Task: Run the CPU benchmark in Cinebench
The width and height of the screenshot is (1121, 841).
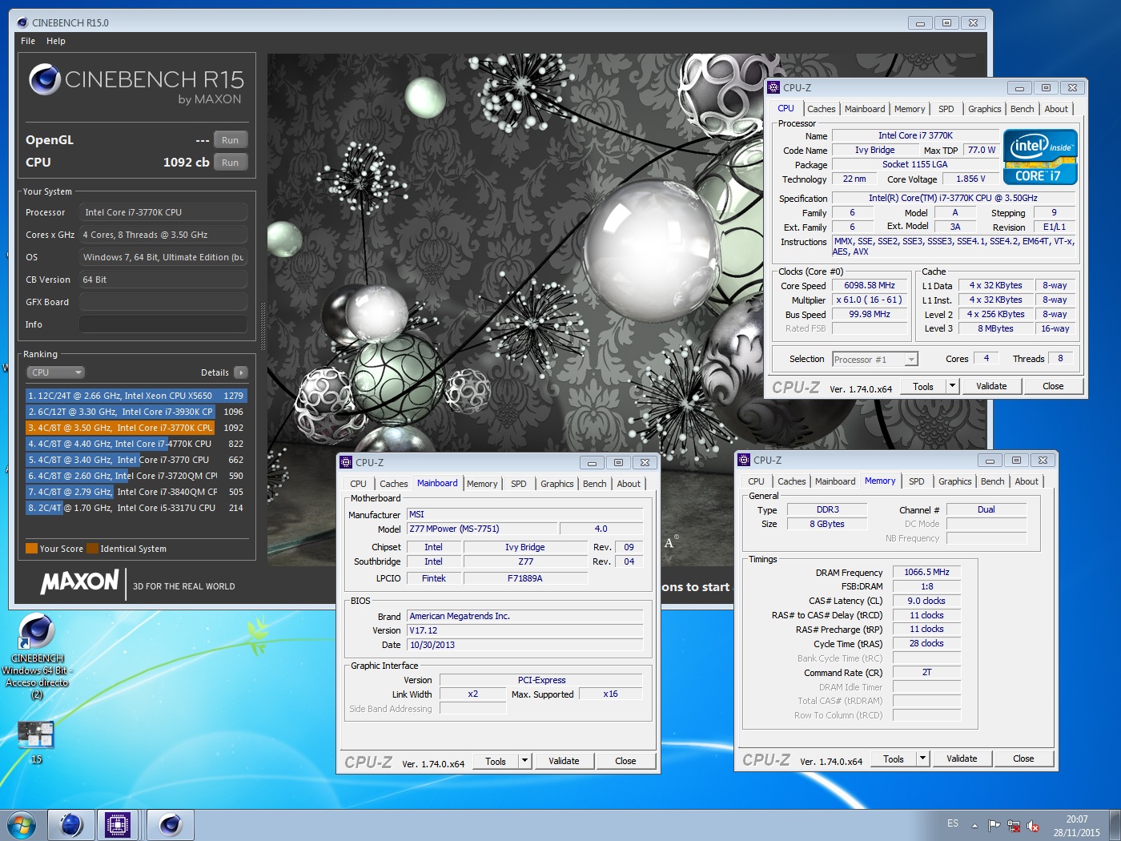Action: [x=231, y=163]
